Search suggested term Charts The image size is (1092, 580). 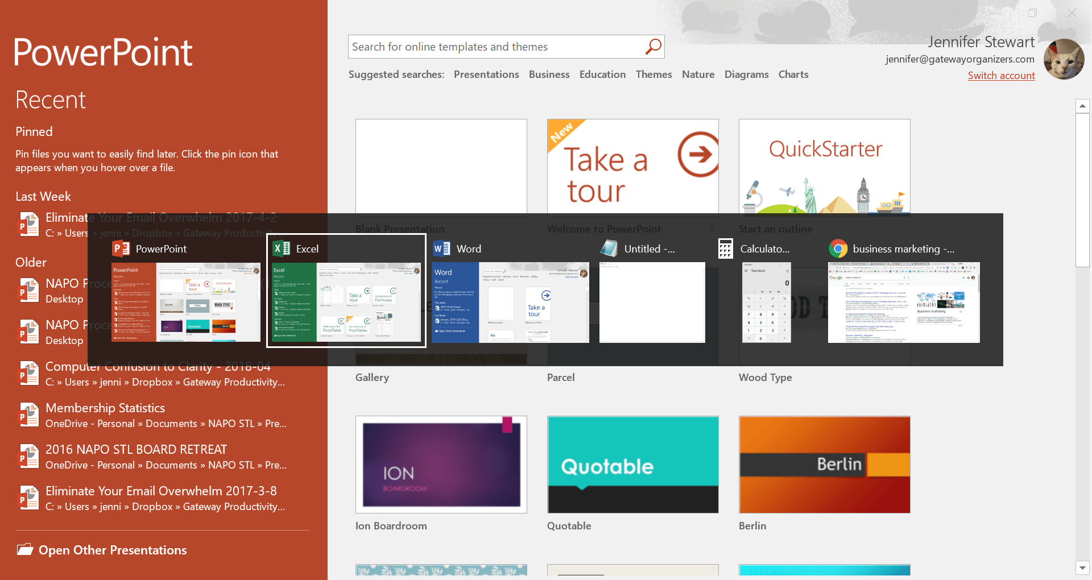(793, 74)
